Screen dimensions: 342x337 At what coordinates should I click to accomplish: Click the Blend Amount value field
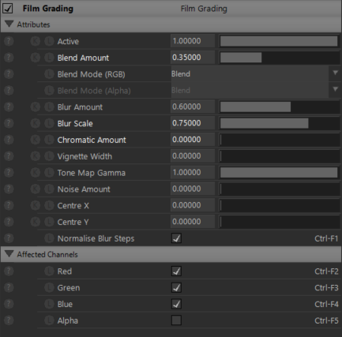(193, 58)
